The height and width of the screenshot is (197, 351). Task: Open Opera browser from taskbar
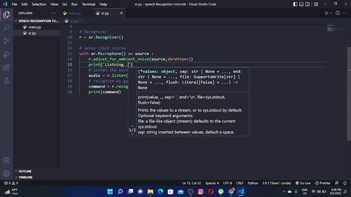point(211,192)
